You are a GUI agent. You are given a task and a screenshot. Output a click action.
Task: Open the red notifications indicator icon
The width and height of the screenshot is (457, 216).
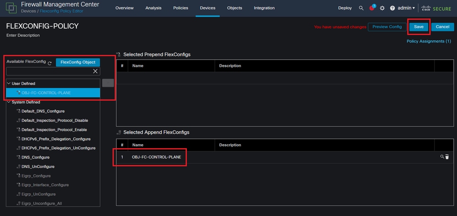(372, 8)
